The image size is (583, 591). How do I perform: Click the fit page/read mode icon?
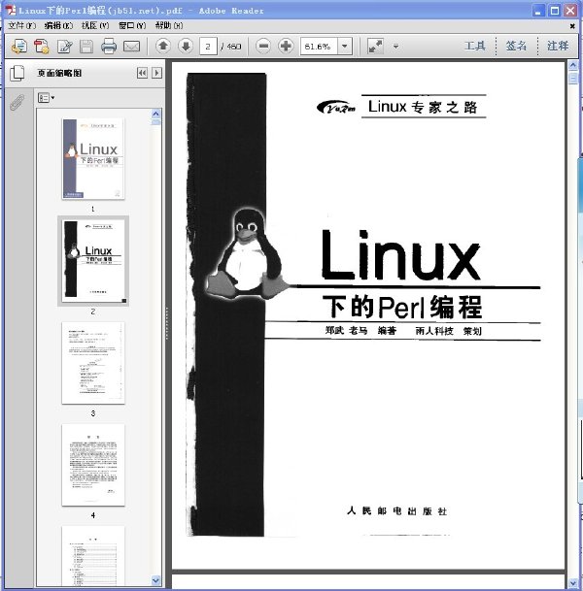(x=375, y=46)
